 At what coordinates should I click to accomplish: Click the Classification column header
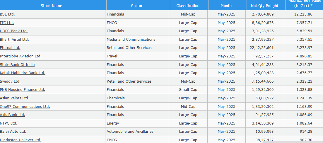[x=188, y=6]
